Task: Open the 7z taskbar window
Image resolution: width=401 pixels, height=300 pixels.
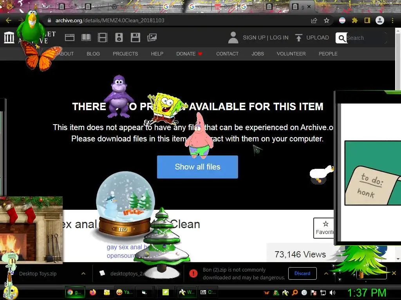Action: click(x=208, y=292)
